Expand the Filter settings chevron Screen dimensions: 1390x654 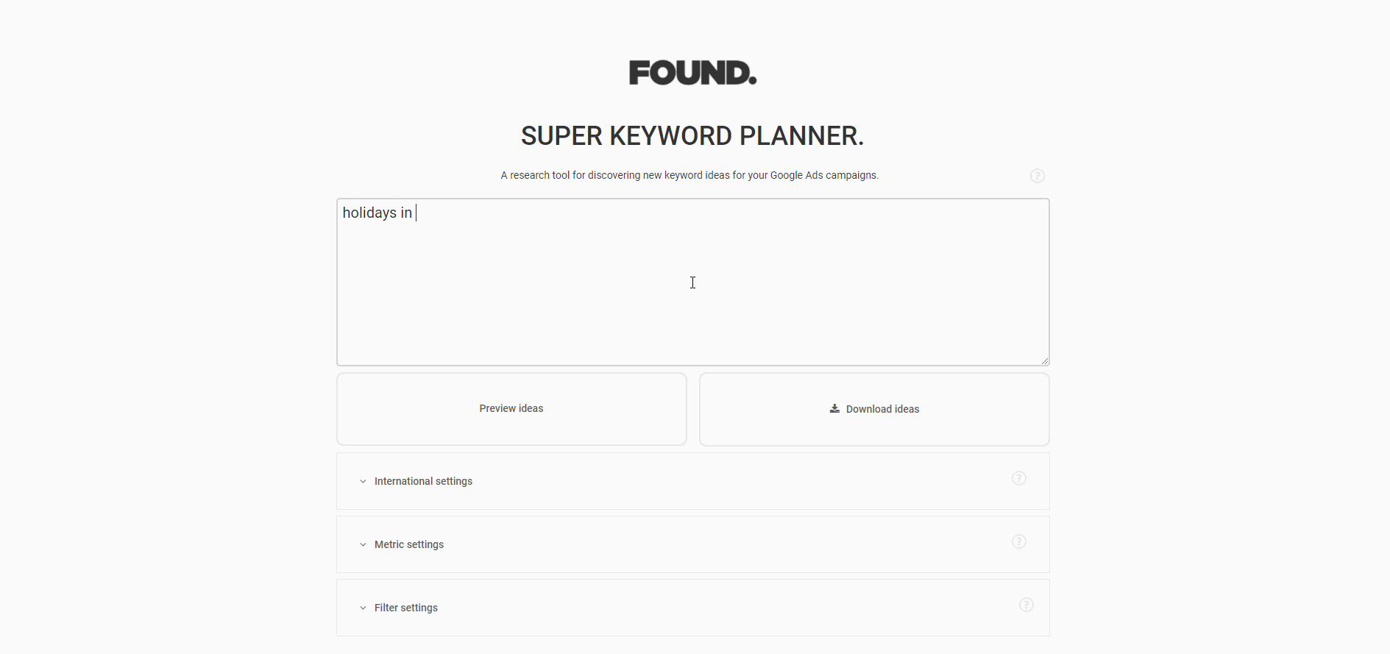click(363, 608)
